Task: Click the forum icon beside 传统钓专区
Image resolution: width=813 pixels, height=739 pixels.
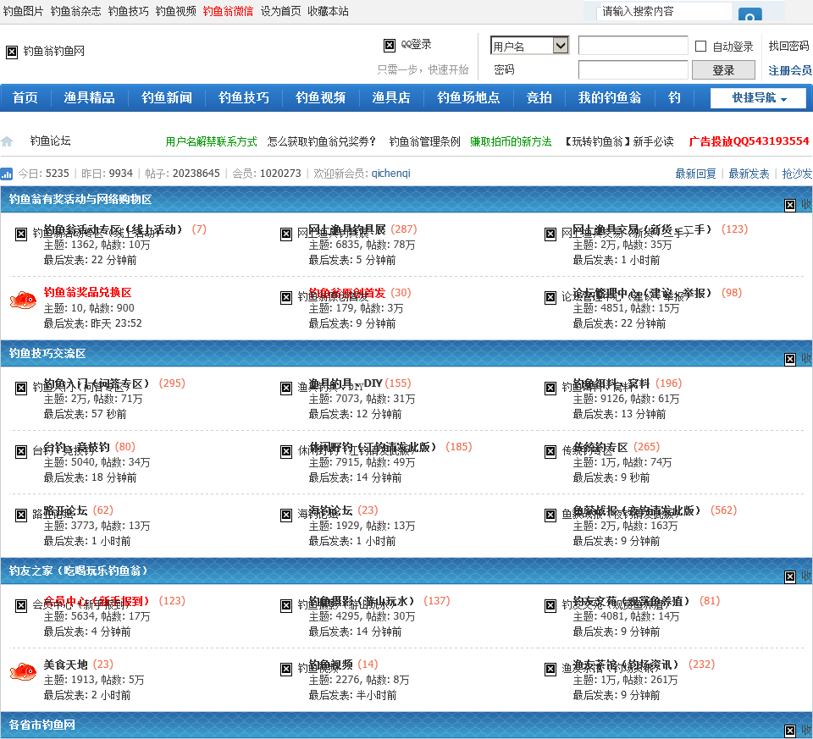Action: [x=550, y=451]
